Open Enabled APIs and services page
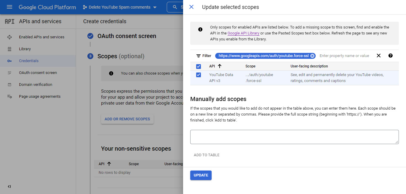 (x=42, y=37)
